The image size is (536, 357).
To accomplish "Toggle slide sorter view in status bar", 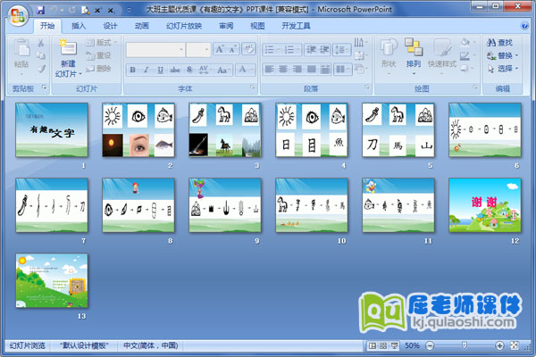I will click(x=382, y=345).
